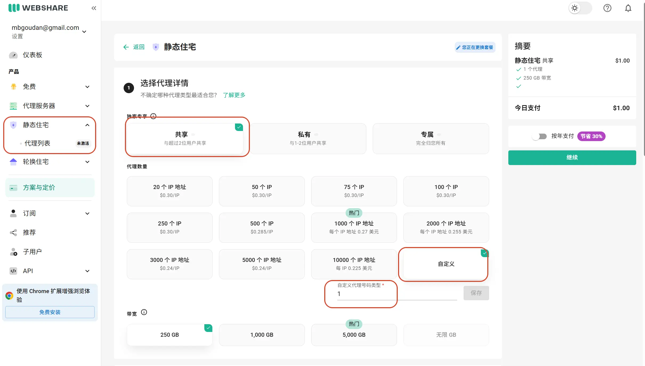This screenshot has width=645, height=366.
Task: Click the API code icon
Action: coord(13,271)
